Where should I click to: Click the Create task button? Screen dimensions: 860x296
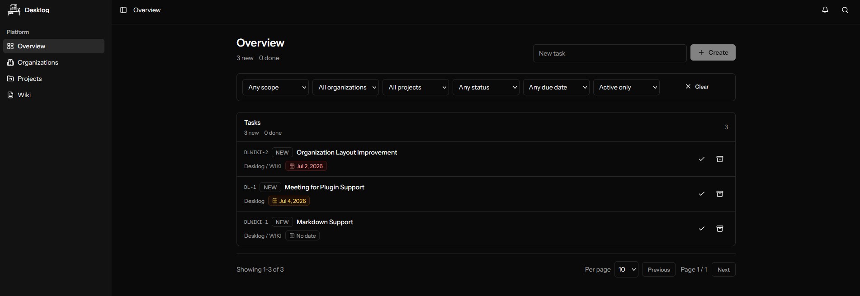pyautogui.click(x=713, y=52)
